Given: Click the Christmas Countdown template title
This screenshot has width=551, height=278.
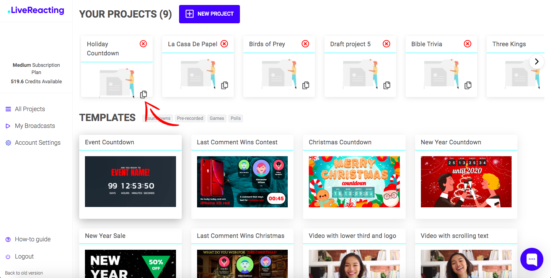Looking at the screenshot, I should 340,142.
